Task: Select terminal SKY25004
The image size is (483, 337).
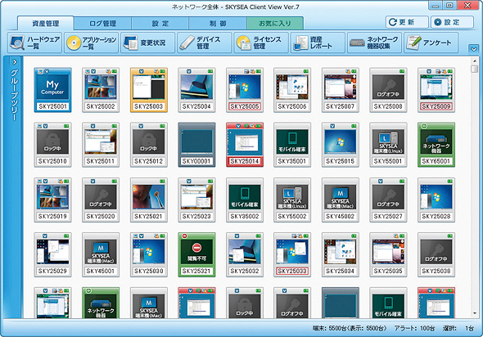Action: pos(196,90)
